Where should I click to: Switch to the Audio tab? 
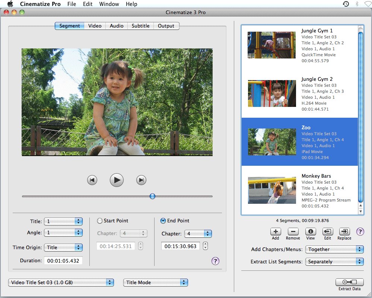[x=117, y=26]
